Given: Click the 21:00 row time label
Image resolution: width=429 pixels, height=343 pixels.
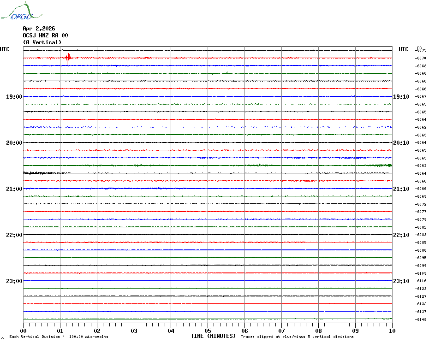Looking at the screenshot, I should pos(14,189).
